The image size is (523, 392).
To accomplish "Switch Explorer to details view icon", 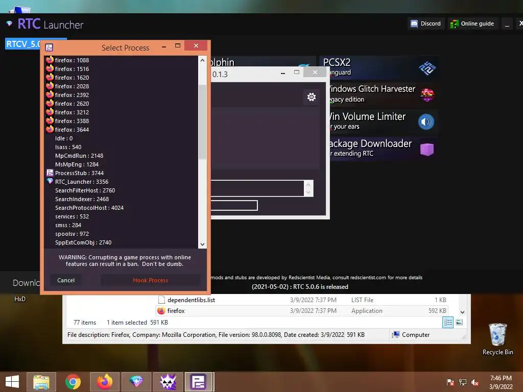I will 448,323.
